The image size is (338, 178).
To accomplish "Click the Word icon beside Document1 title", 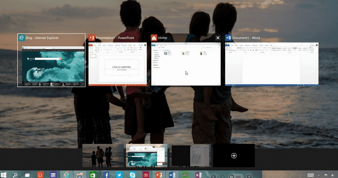I will [x=228, y=38].
